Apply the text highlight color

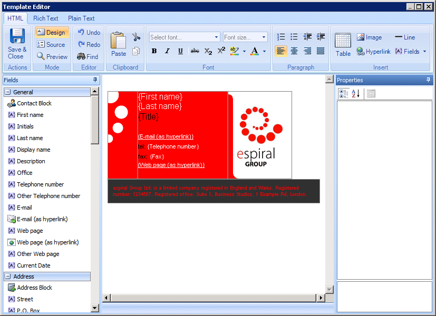click(x=235, y=51)
